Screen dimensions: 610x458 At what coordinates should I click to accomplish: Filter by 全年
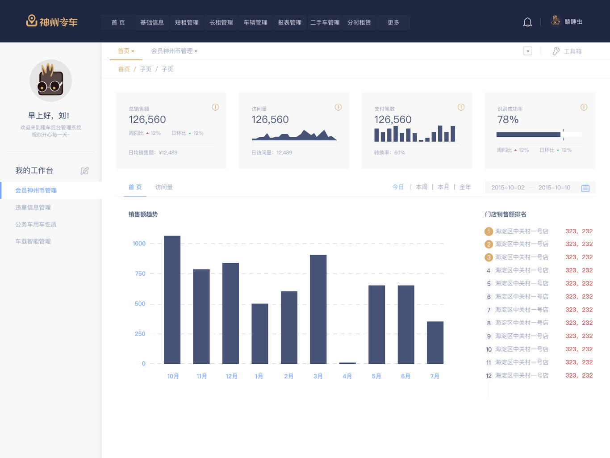pyautogui.click(x=465, y=187)
